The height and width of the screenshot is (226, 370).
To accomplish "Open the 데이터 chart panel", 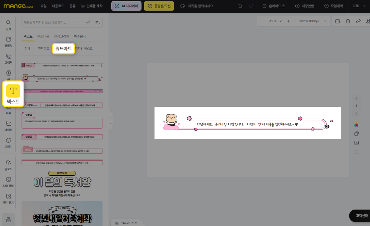I will pyautogui.click(x=9, y=126).
